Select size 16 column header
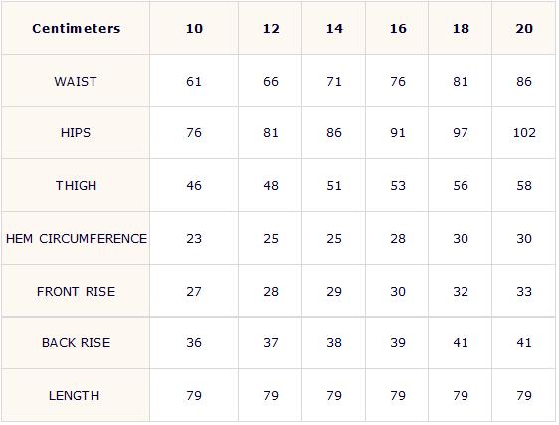The image size is (559, 425). [398, 29]
